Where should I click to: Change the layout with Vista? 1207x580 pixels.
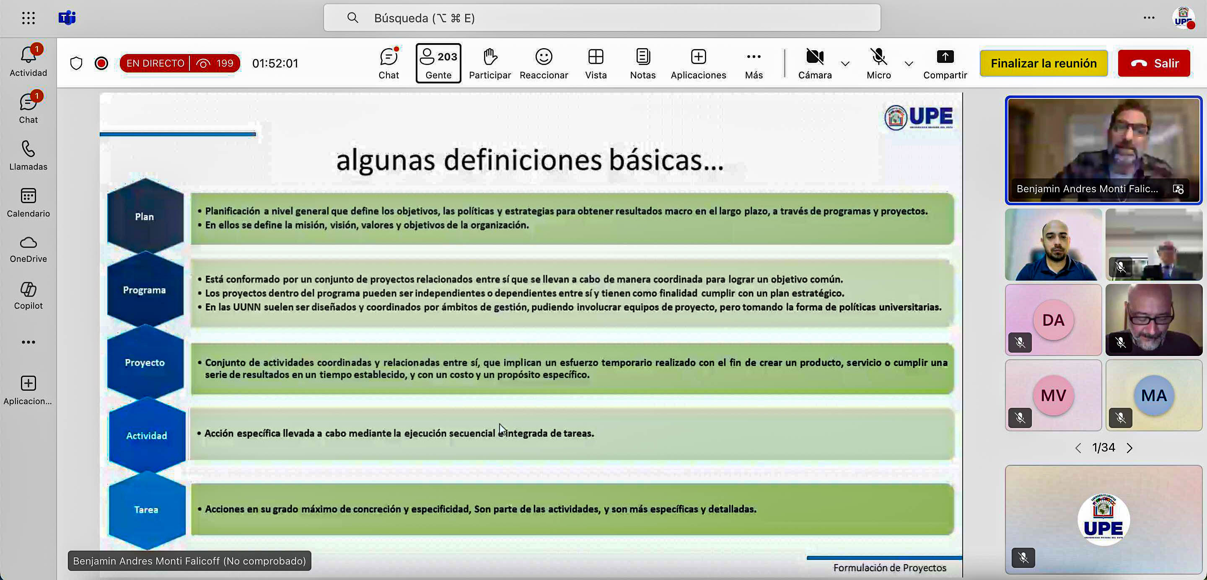pyautogui.click(x=596, y=63)
